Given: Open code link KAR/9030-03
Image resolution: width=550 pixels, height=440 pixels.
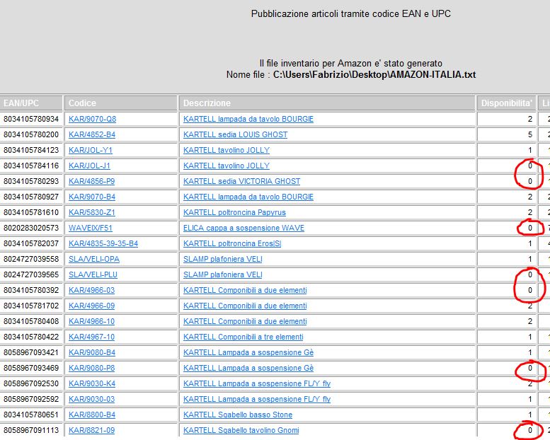Looking at the screenshot, I should point(91,399).
